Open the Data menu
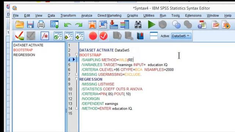 point(51,15)
